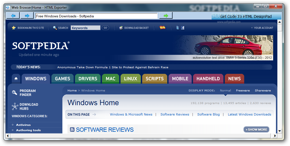Click the BOOKMARK THIS SITE text link
Screen dimensions: 290x146
(x=31, y=28)
